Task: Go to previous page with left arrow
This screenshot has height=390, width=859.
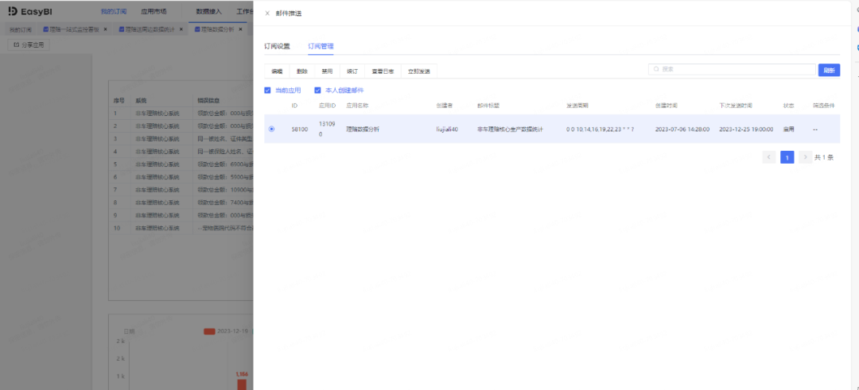Action: (x=768, y=157)
